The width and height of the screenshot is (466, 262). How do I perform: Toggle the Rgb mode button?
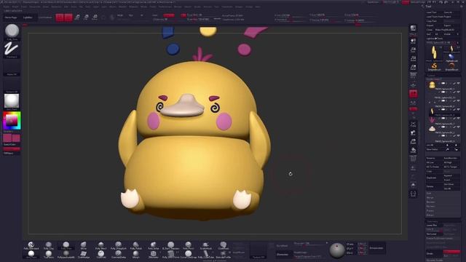click(x=131, y=15)
